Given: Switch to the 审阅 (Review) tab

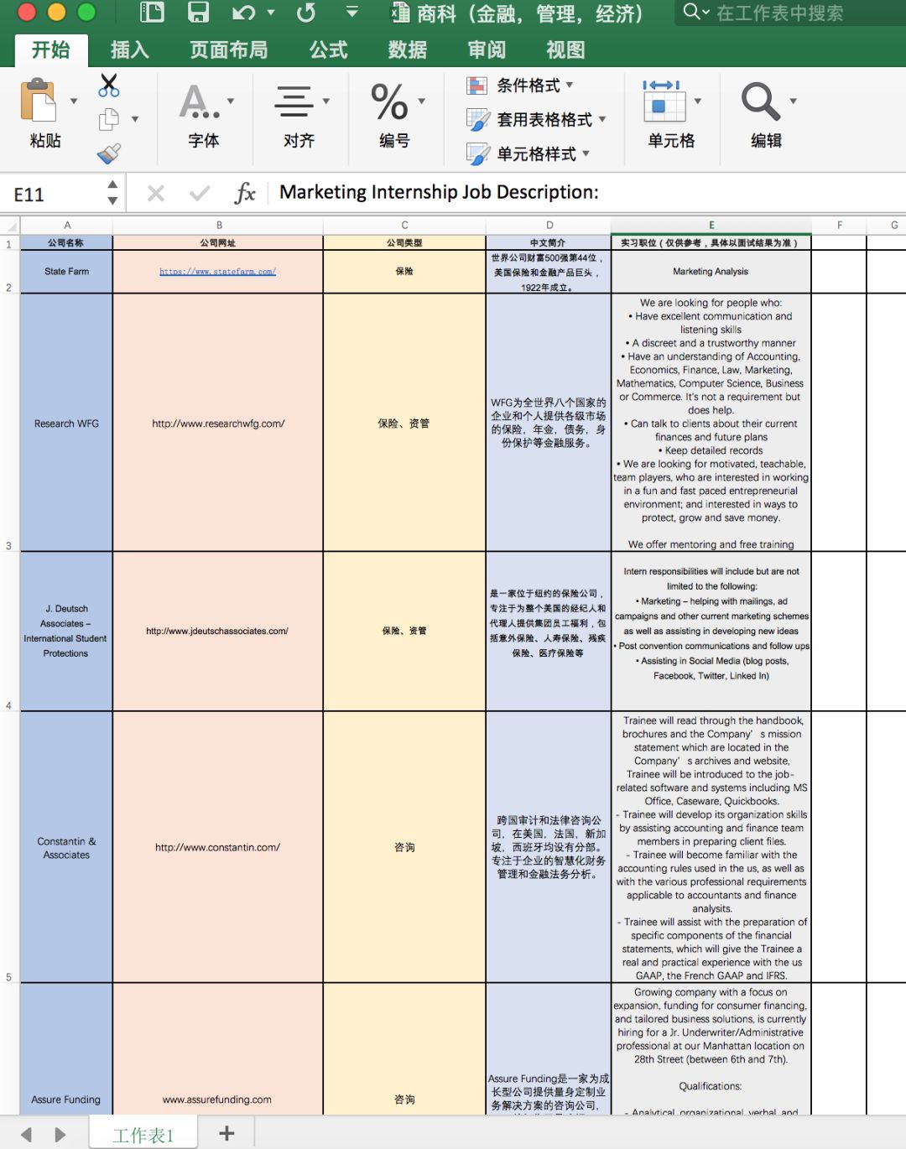Looking at the screenshot, I should [487, 50].
